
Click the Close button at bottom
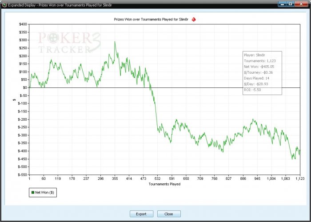coord(169,214)
